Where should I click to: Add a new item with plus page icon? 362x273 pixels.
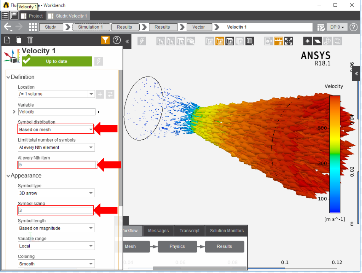click(7, 40)
